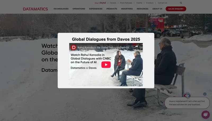The image size is (212, 121).
Task: Open the Experiences menu
Action: click(x=96, y=9)
